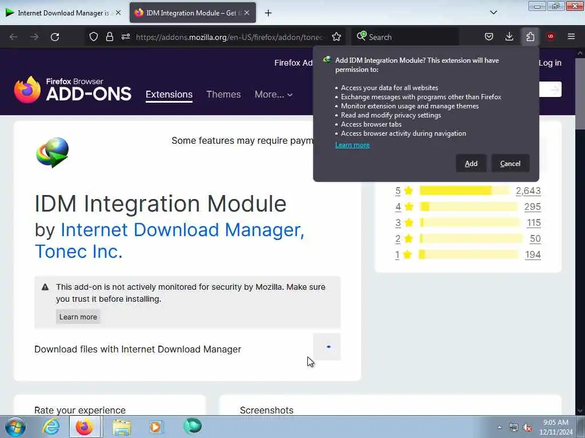Close the IDM Integration Module tab
585x438 pixels.
[247, 13]
